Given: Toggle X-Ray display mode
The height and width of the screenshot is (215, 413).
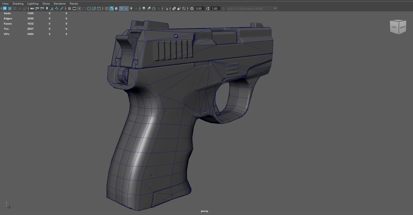Looking at the screenshot, I should point(174,9).
